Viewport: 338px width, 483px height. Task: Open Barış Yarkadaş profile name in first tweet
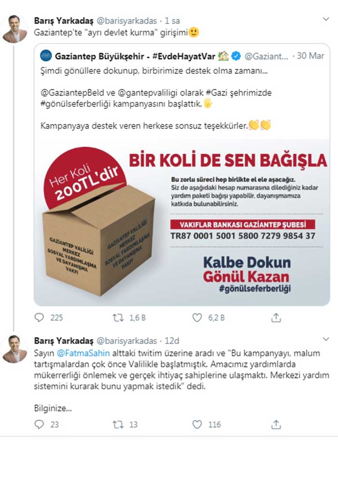click(64, 21)
